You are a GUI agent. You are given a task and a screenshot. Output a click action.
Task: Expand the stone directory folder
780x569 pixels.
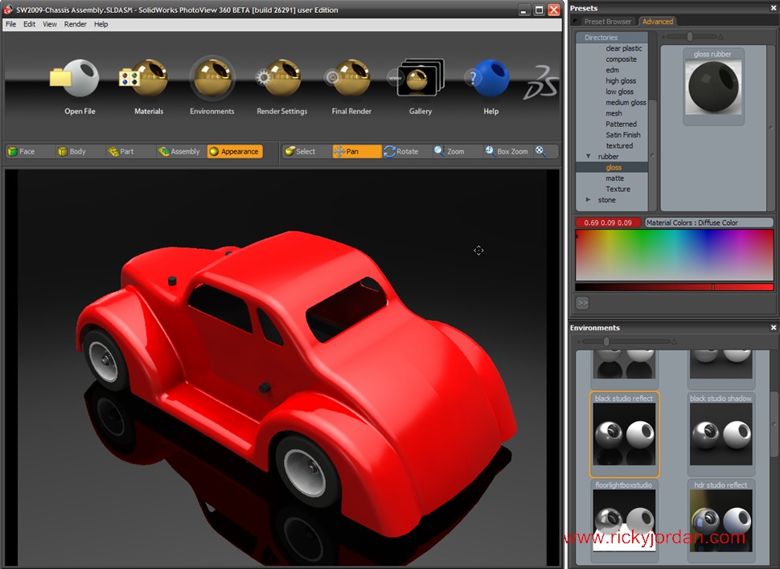[x=589, y=200]
